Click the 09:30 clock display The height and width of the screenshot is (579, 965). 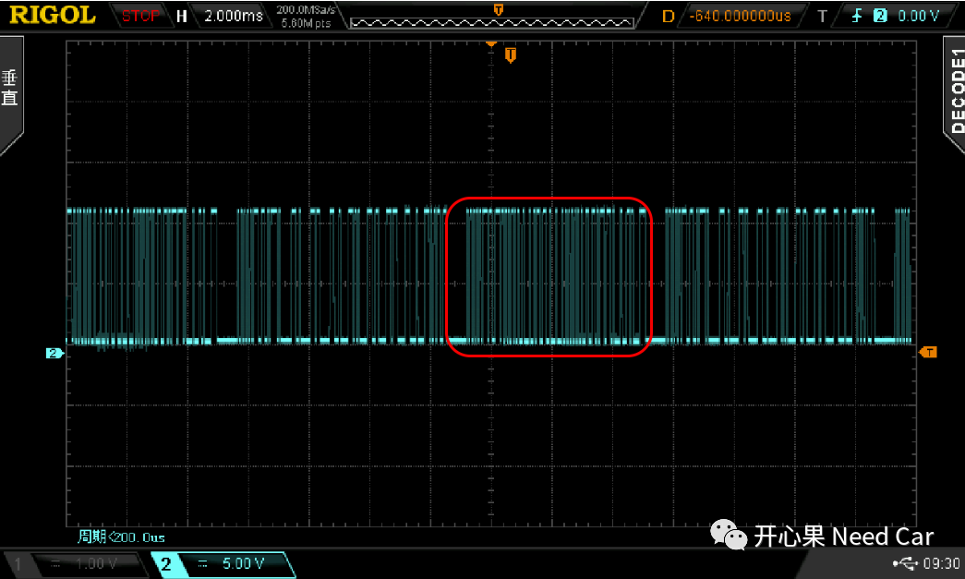pyautogui.click(x=941, y=563)
